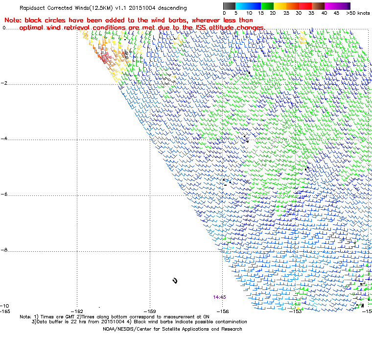
Task: Click the brown 35-40 knots legend color
Action: pyautogui.click(x=318, y=6)
